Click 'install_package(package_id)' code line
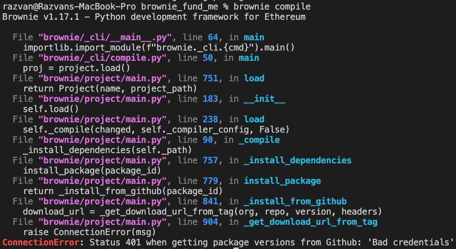456x249 pixels. tap(92, 171)
